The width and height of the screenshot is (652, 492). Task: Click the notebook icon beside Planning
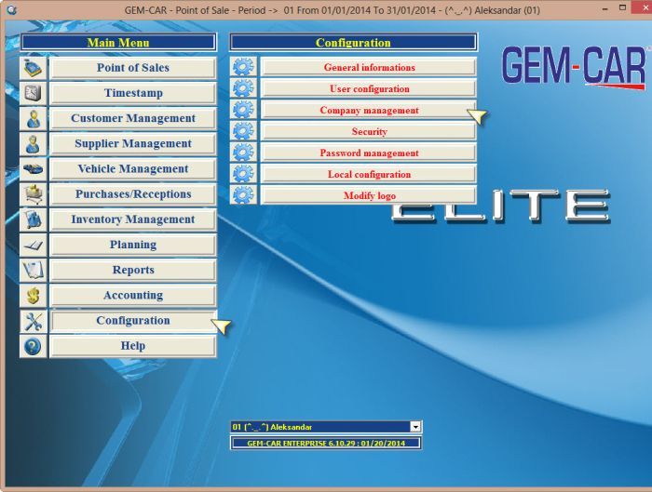[x=33, y=245]
